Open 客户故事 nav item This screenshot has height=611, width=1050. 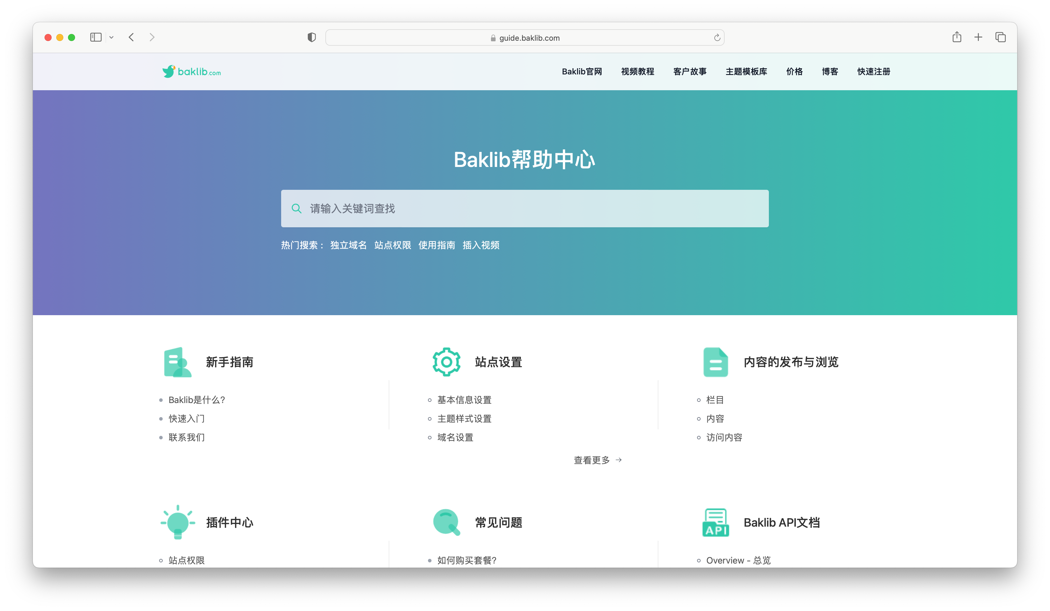(690, 71)
